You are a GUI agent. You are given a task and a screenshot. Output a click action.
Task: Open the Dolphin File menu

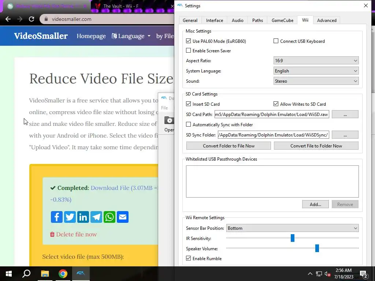[164, 108]
